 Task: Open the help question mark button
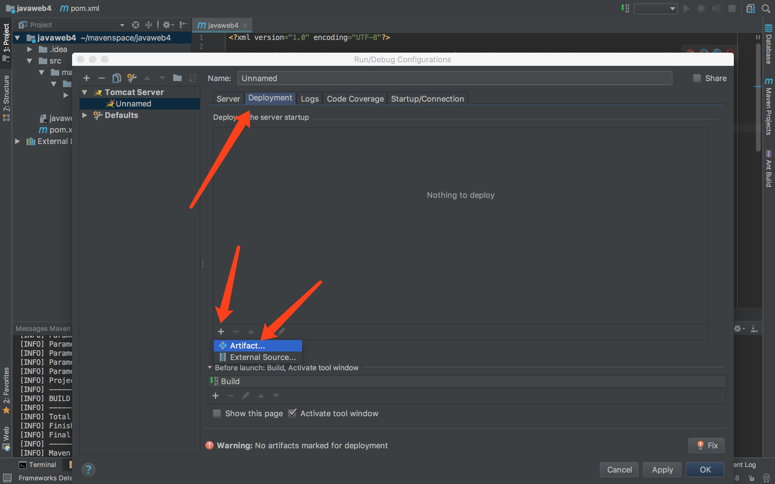coord(88,469)
